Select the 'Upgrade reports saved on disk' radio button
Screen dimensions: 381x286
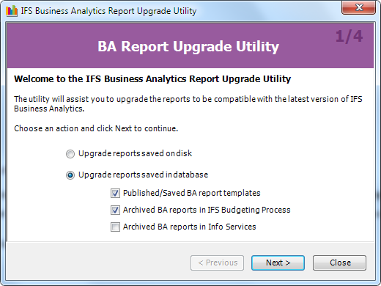[70, 154]
